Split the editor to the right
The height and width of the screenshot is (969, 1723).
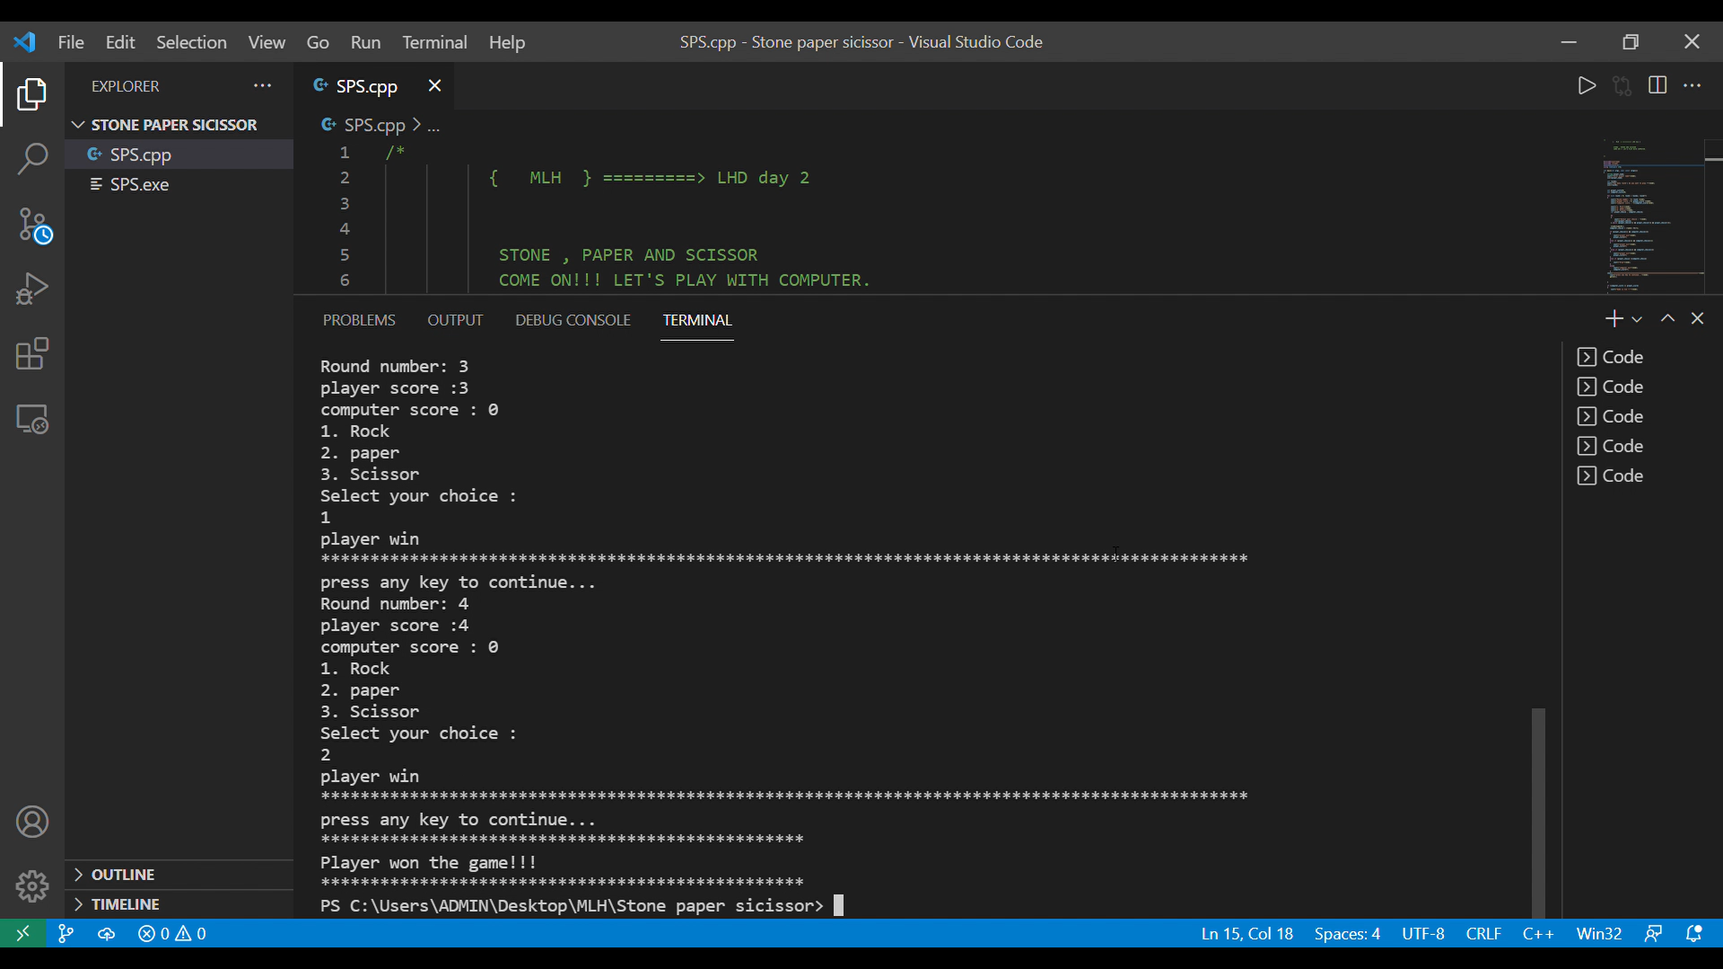coord(1657,85)
